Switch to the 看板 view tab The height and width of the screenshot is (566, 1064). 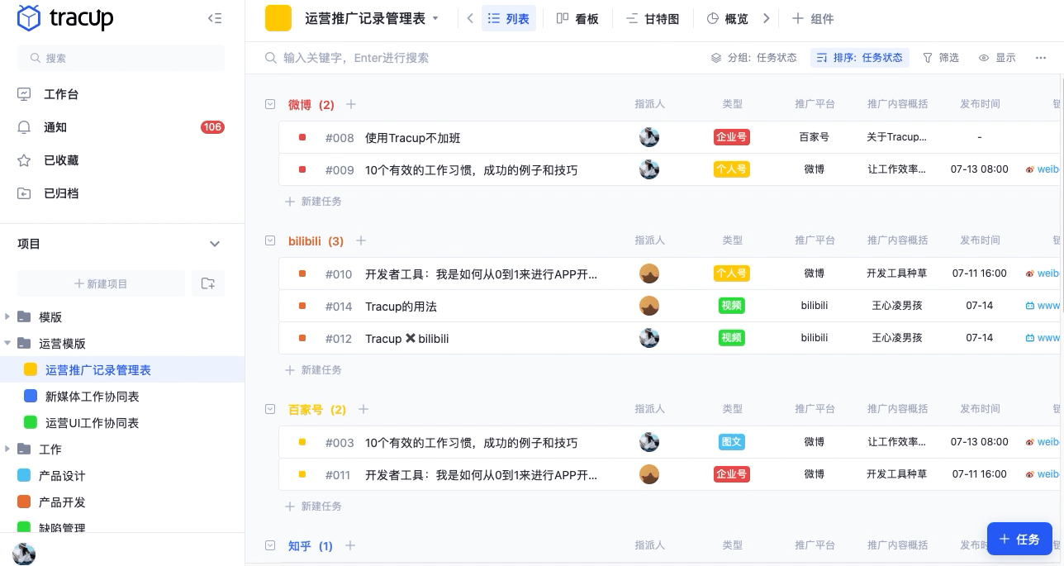(x=579, y=18)
